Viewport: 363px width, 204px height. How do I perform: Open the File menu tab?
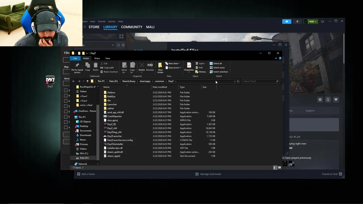pos(75,58)
